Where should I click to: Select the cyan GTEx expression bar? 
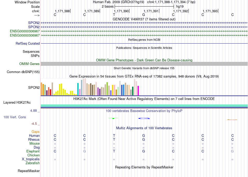[78, 89]
